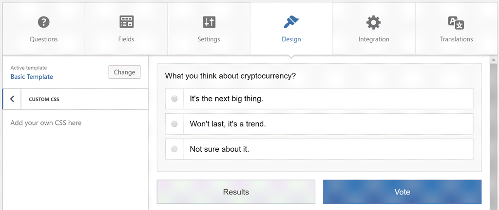499x210 pixels.
Task: Open the Custom CSS section header
Action: click(85, 99)
